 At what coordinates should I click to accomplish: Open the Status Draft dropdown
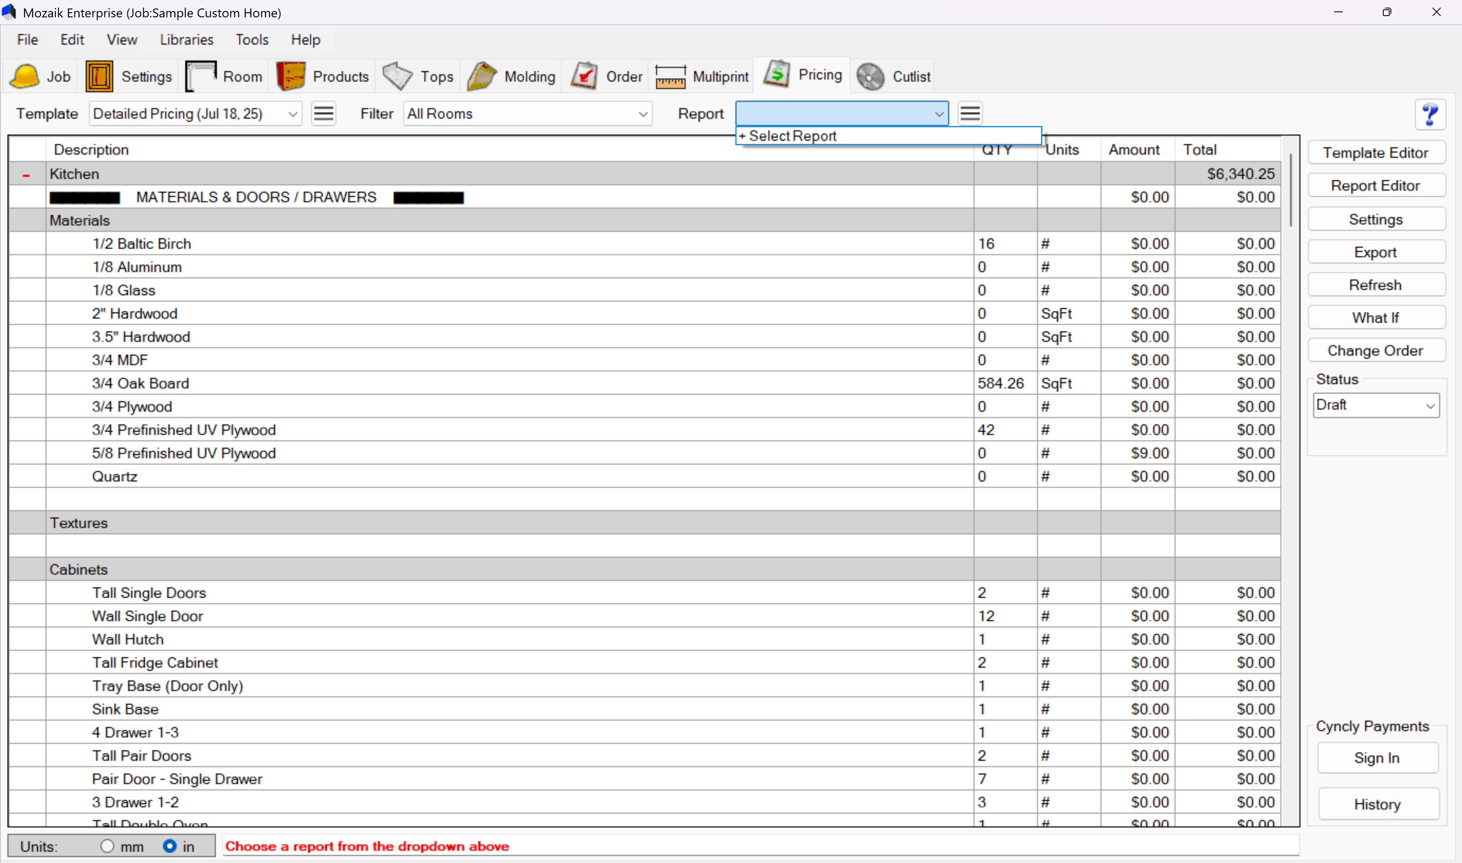pos(1375,405)
